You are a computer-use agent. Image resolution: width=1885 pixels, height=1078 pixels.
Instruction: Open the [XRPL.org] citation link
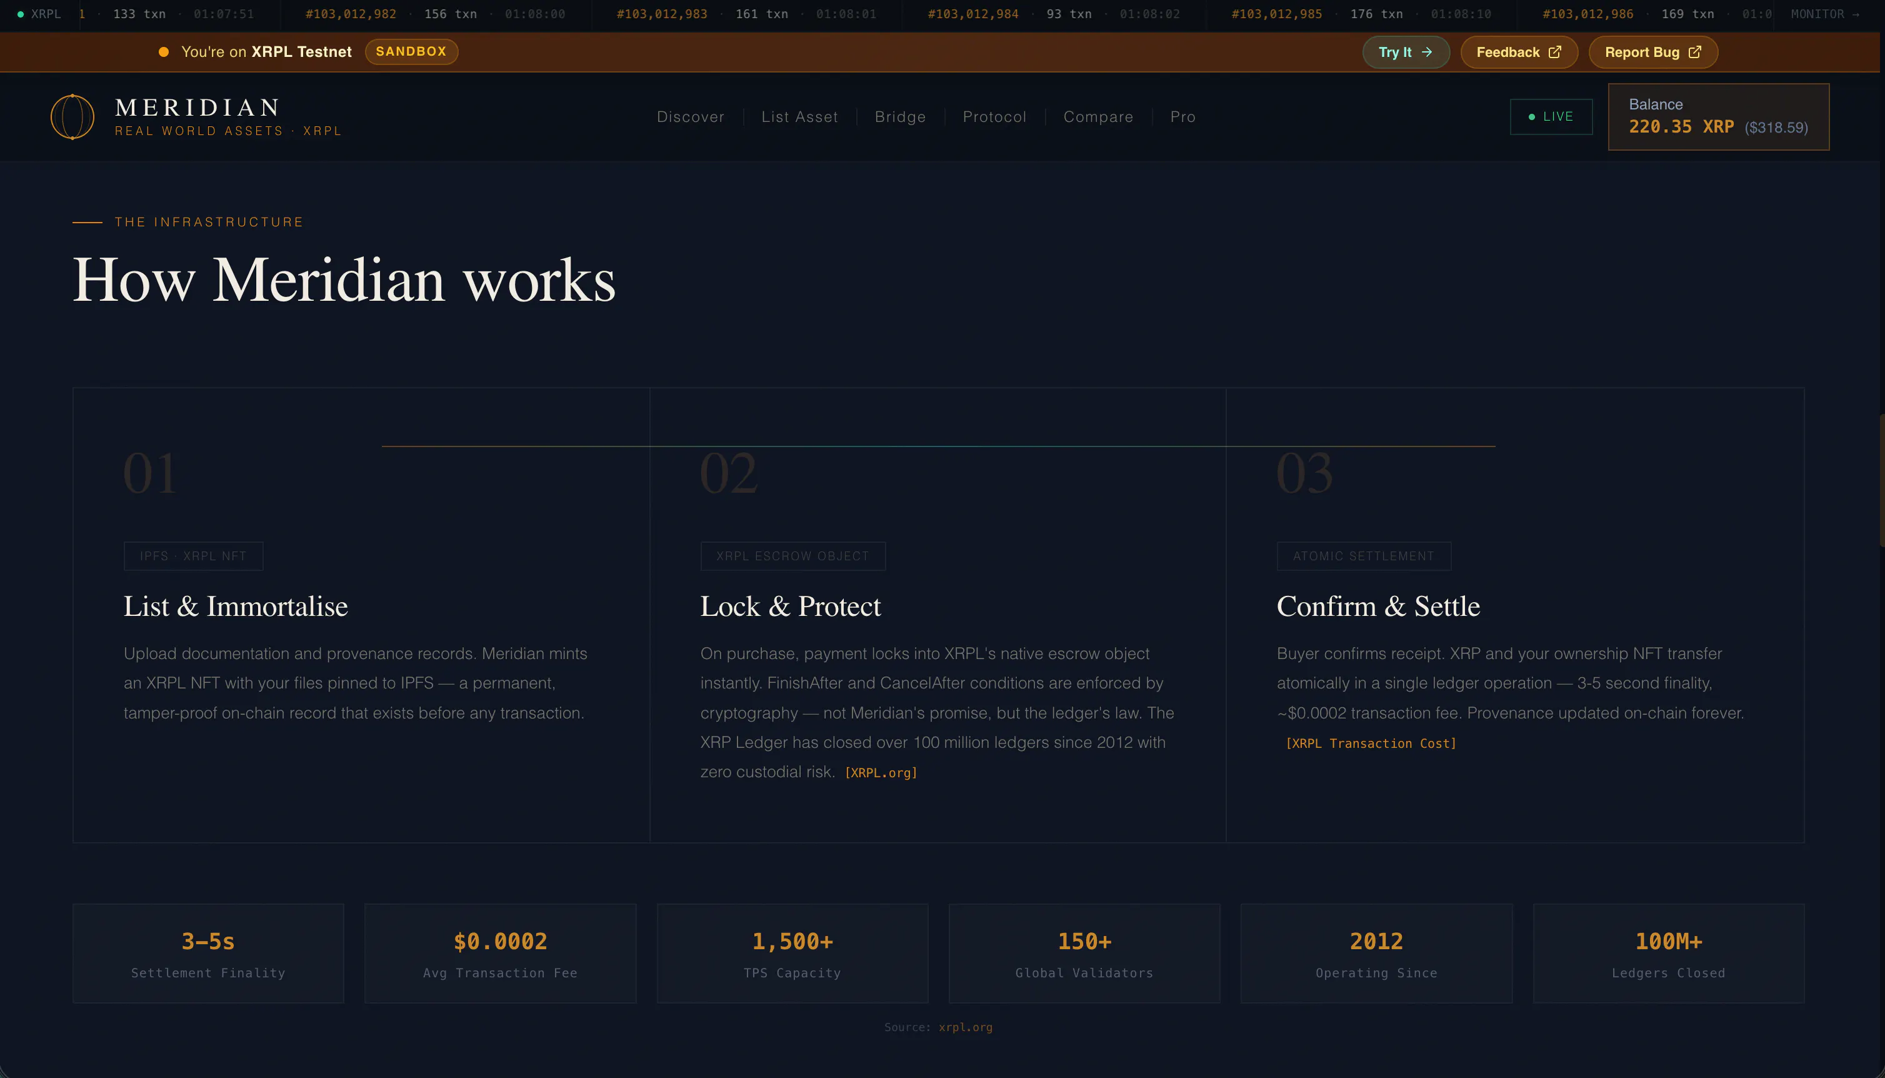[881, 773]
